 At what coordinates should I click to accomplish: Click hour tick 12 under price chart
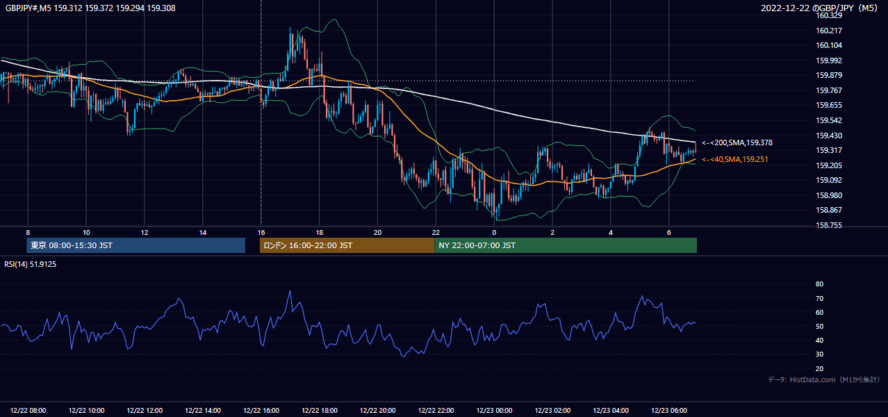[x=145, y=232]
